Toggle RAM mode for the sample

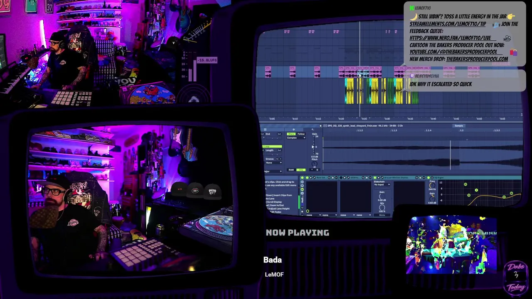click(x=291, y=170)
